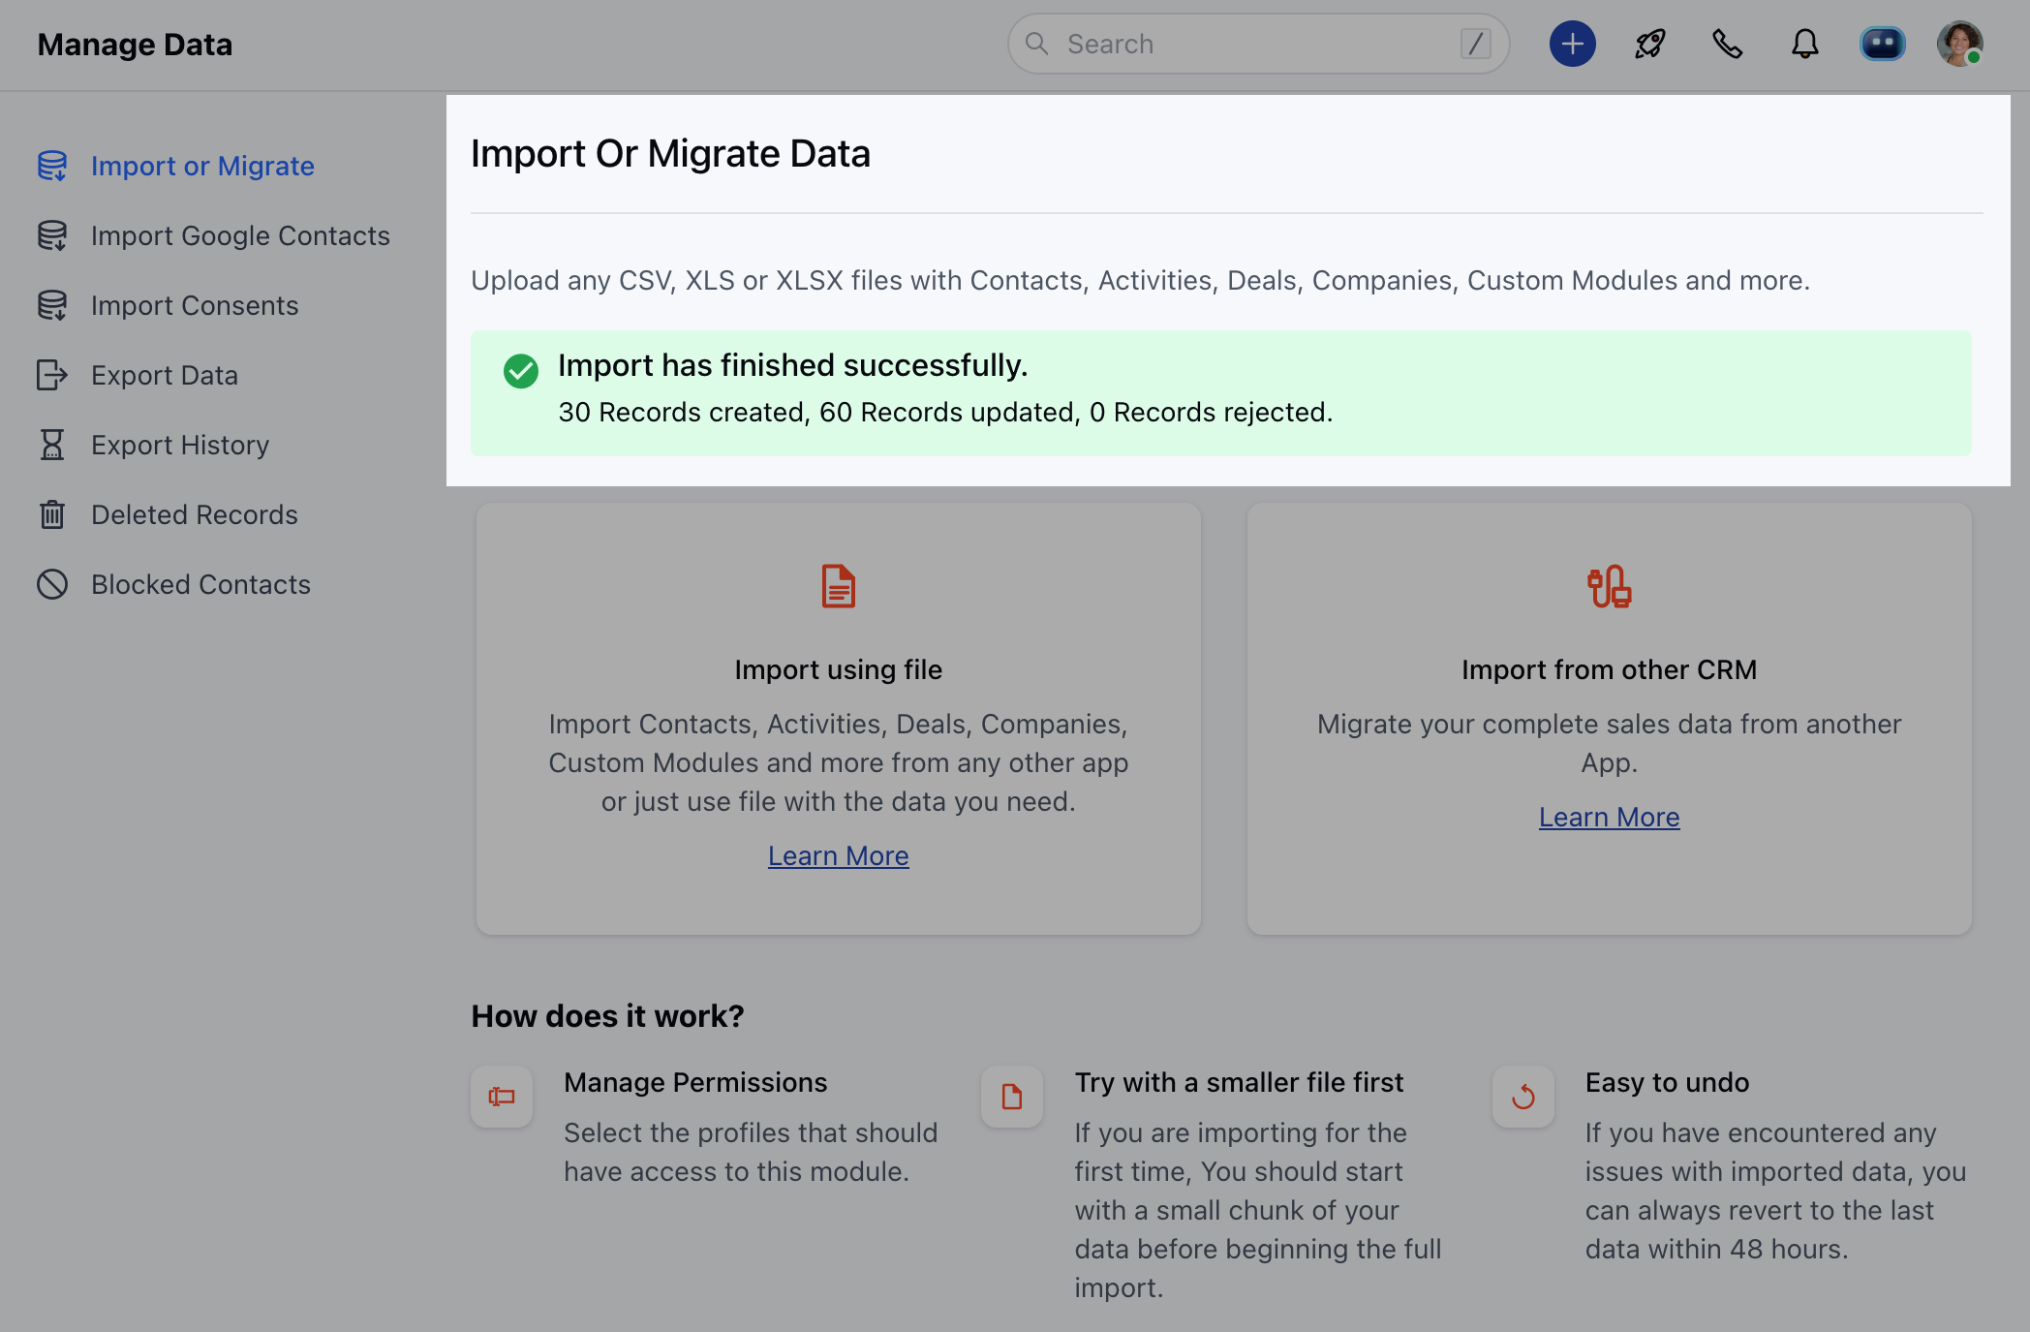Open Export Data section
Image resolution: width=2030 pixels, height=1332 pixels.
(164, 375)
